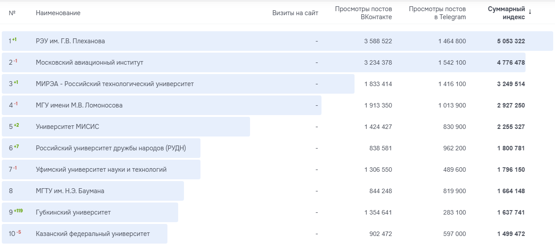This screenshot has width=555, height=244.
Task: Click Просмотры постов в Telegram header
Action: [x=437, y=13]
